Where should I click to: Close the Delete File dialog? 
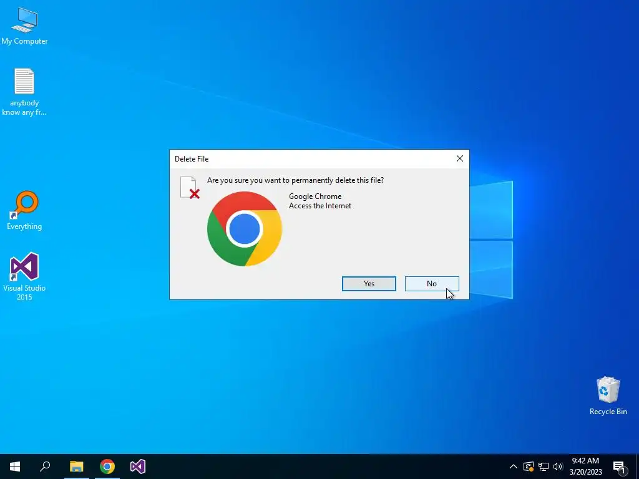[460, 158]
